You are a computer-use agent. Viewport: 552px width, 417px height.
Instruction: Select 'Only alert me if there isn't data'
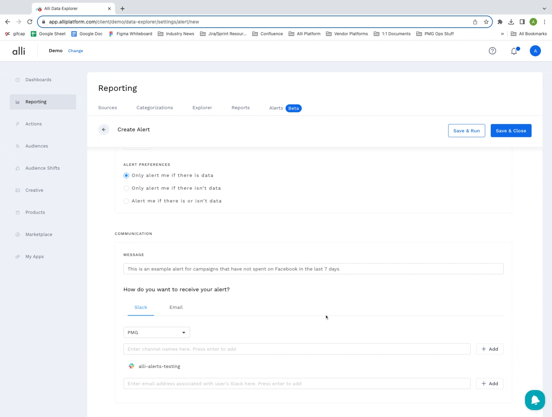(126, 188)
